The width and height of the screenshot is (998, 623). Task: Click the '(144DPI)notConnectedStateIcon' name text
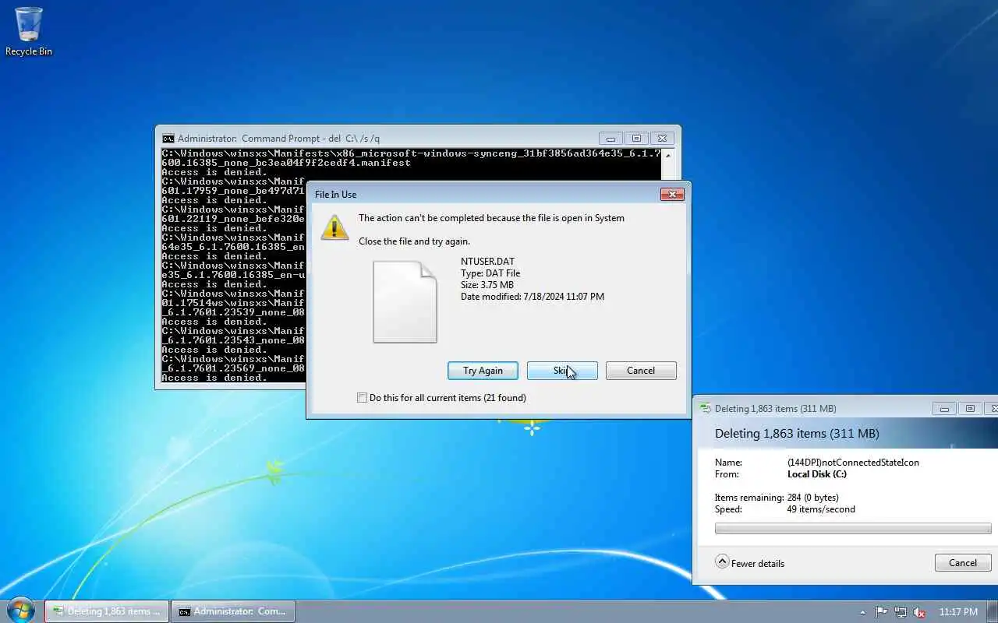(x=853, y=463)
